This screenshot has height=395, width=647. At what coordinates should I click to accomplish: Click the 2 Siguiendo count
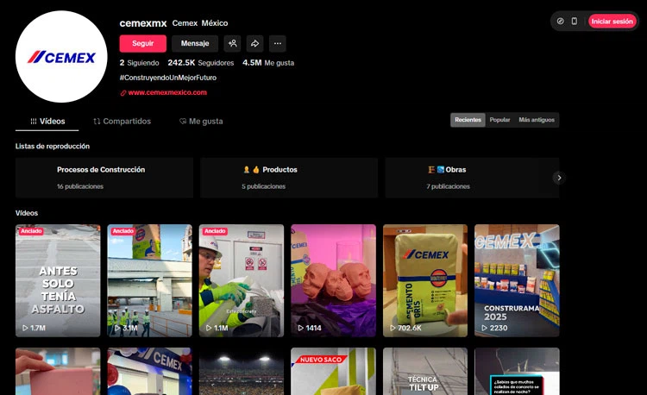coord(139,63)
